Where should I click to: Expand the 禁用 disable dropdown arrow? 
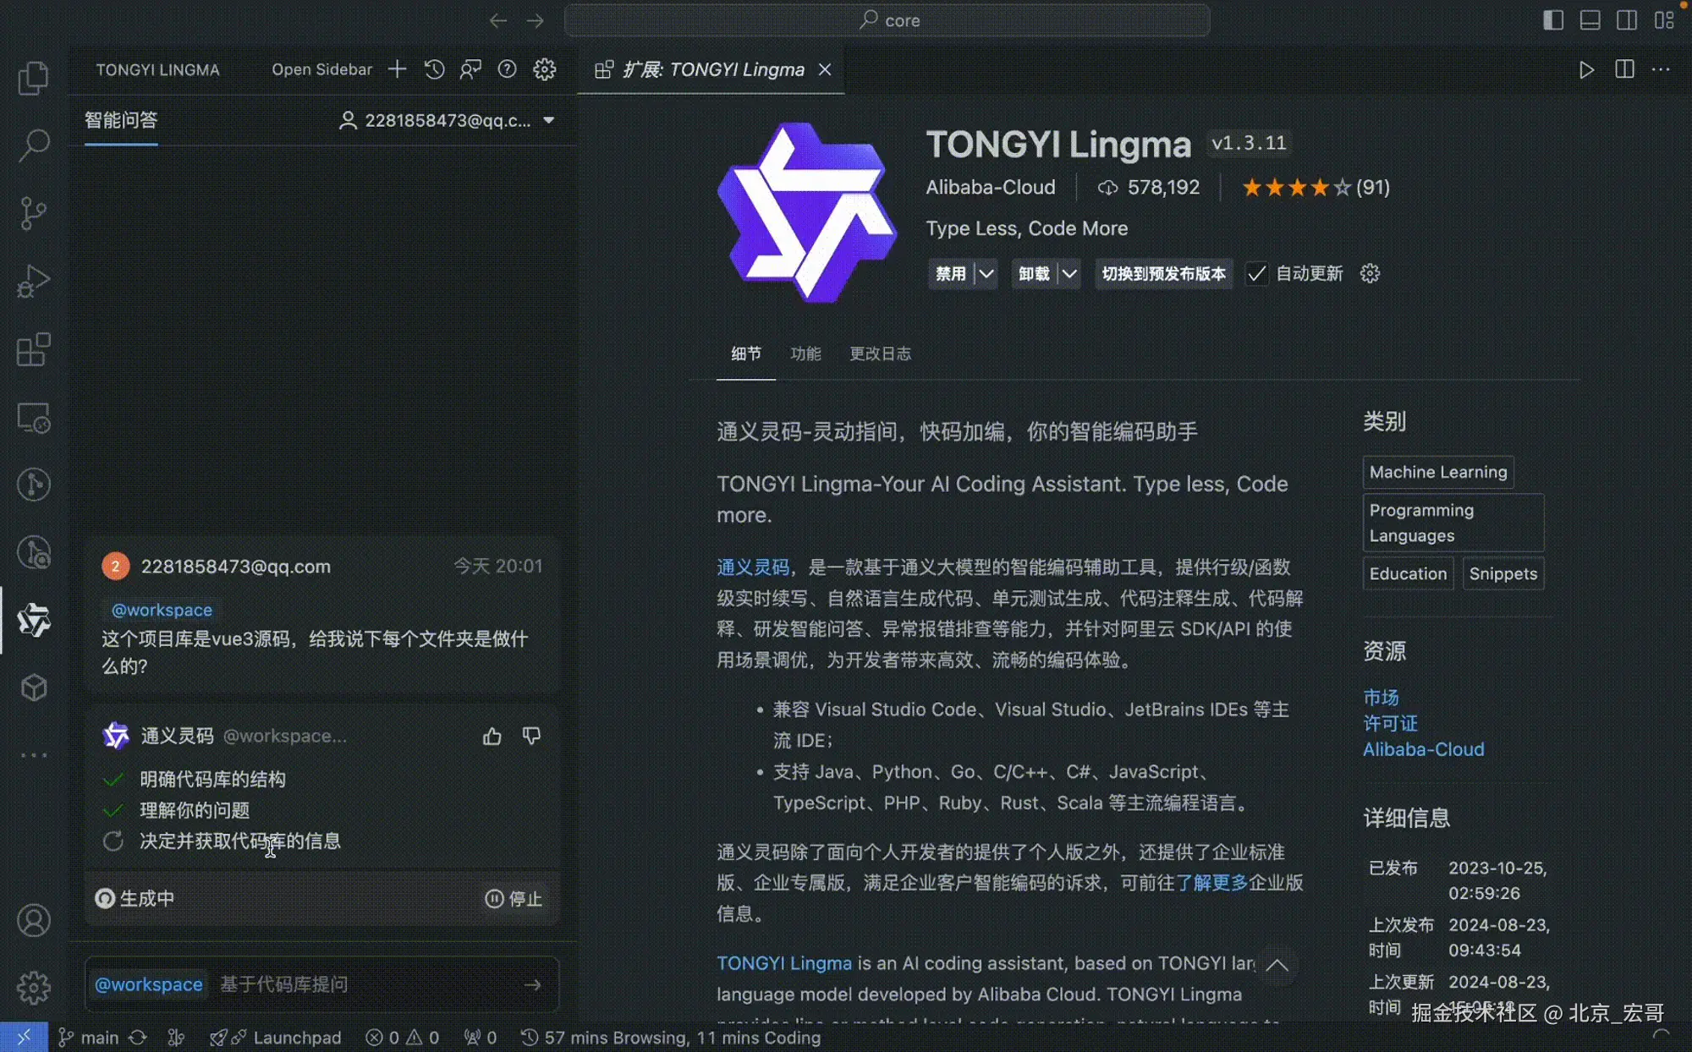[986, 274]
